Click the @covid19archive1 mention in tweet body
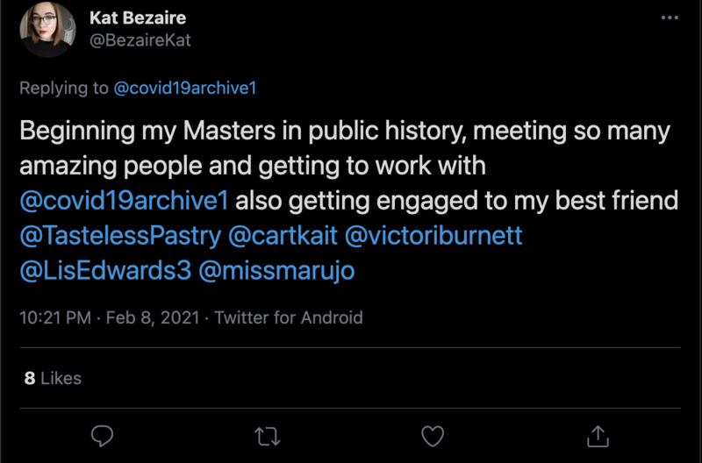 pyautogui.click(x=125, y=201)
